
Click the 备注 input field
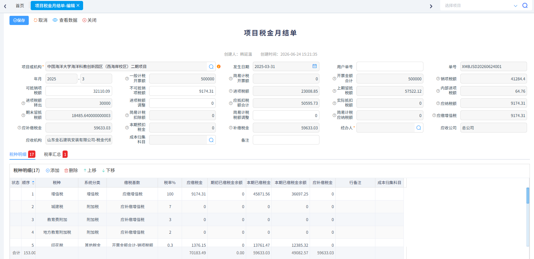click(286, 140)
